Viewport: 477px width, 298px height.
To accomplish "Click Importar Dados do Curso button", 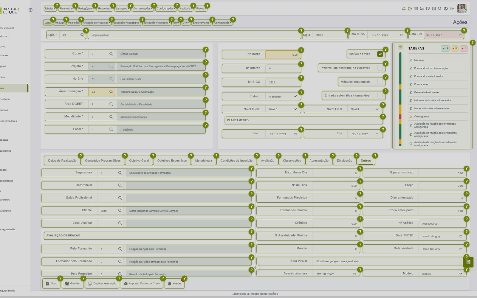I will point(142,283).
